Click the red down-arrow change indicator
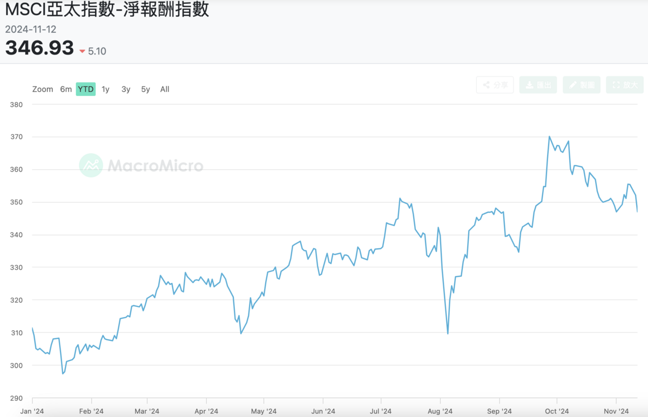 [82, 51]
